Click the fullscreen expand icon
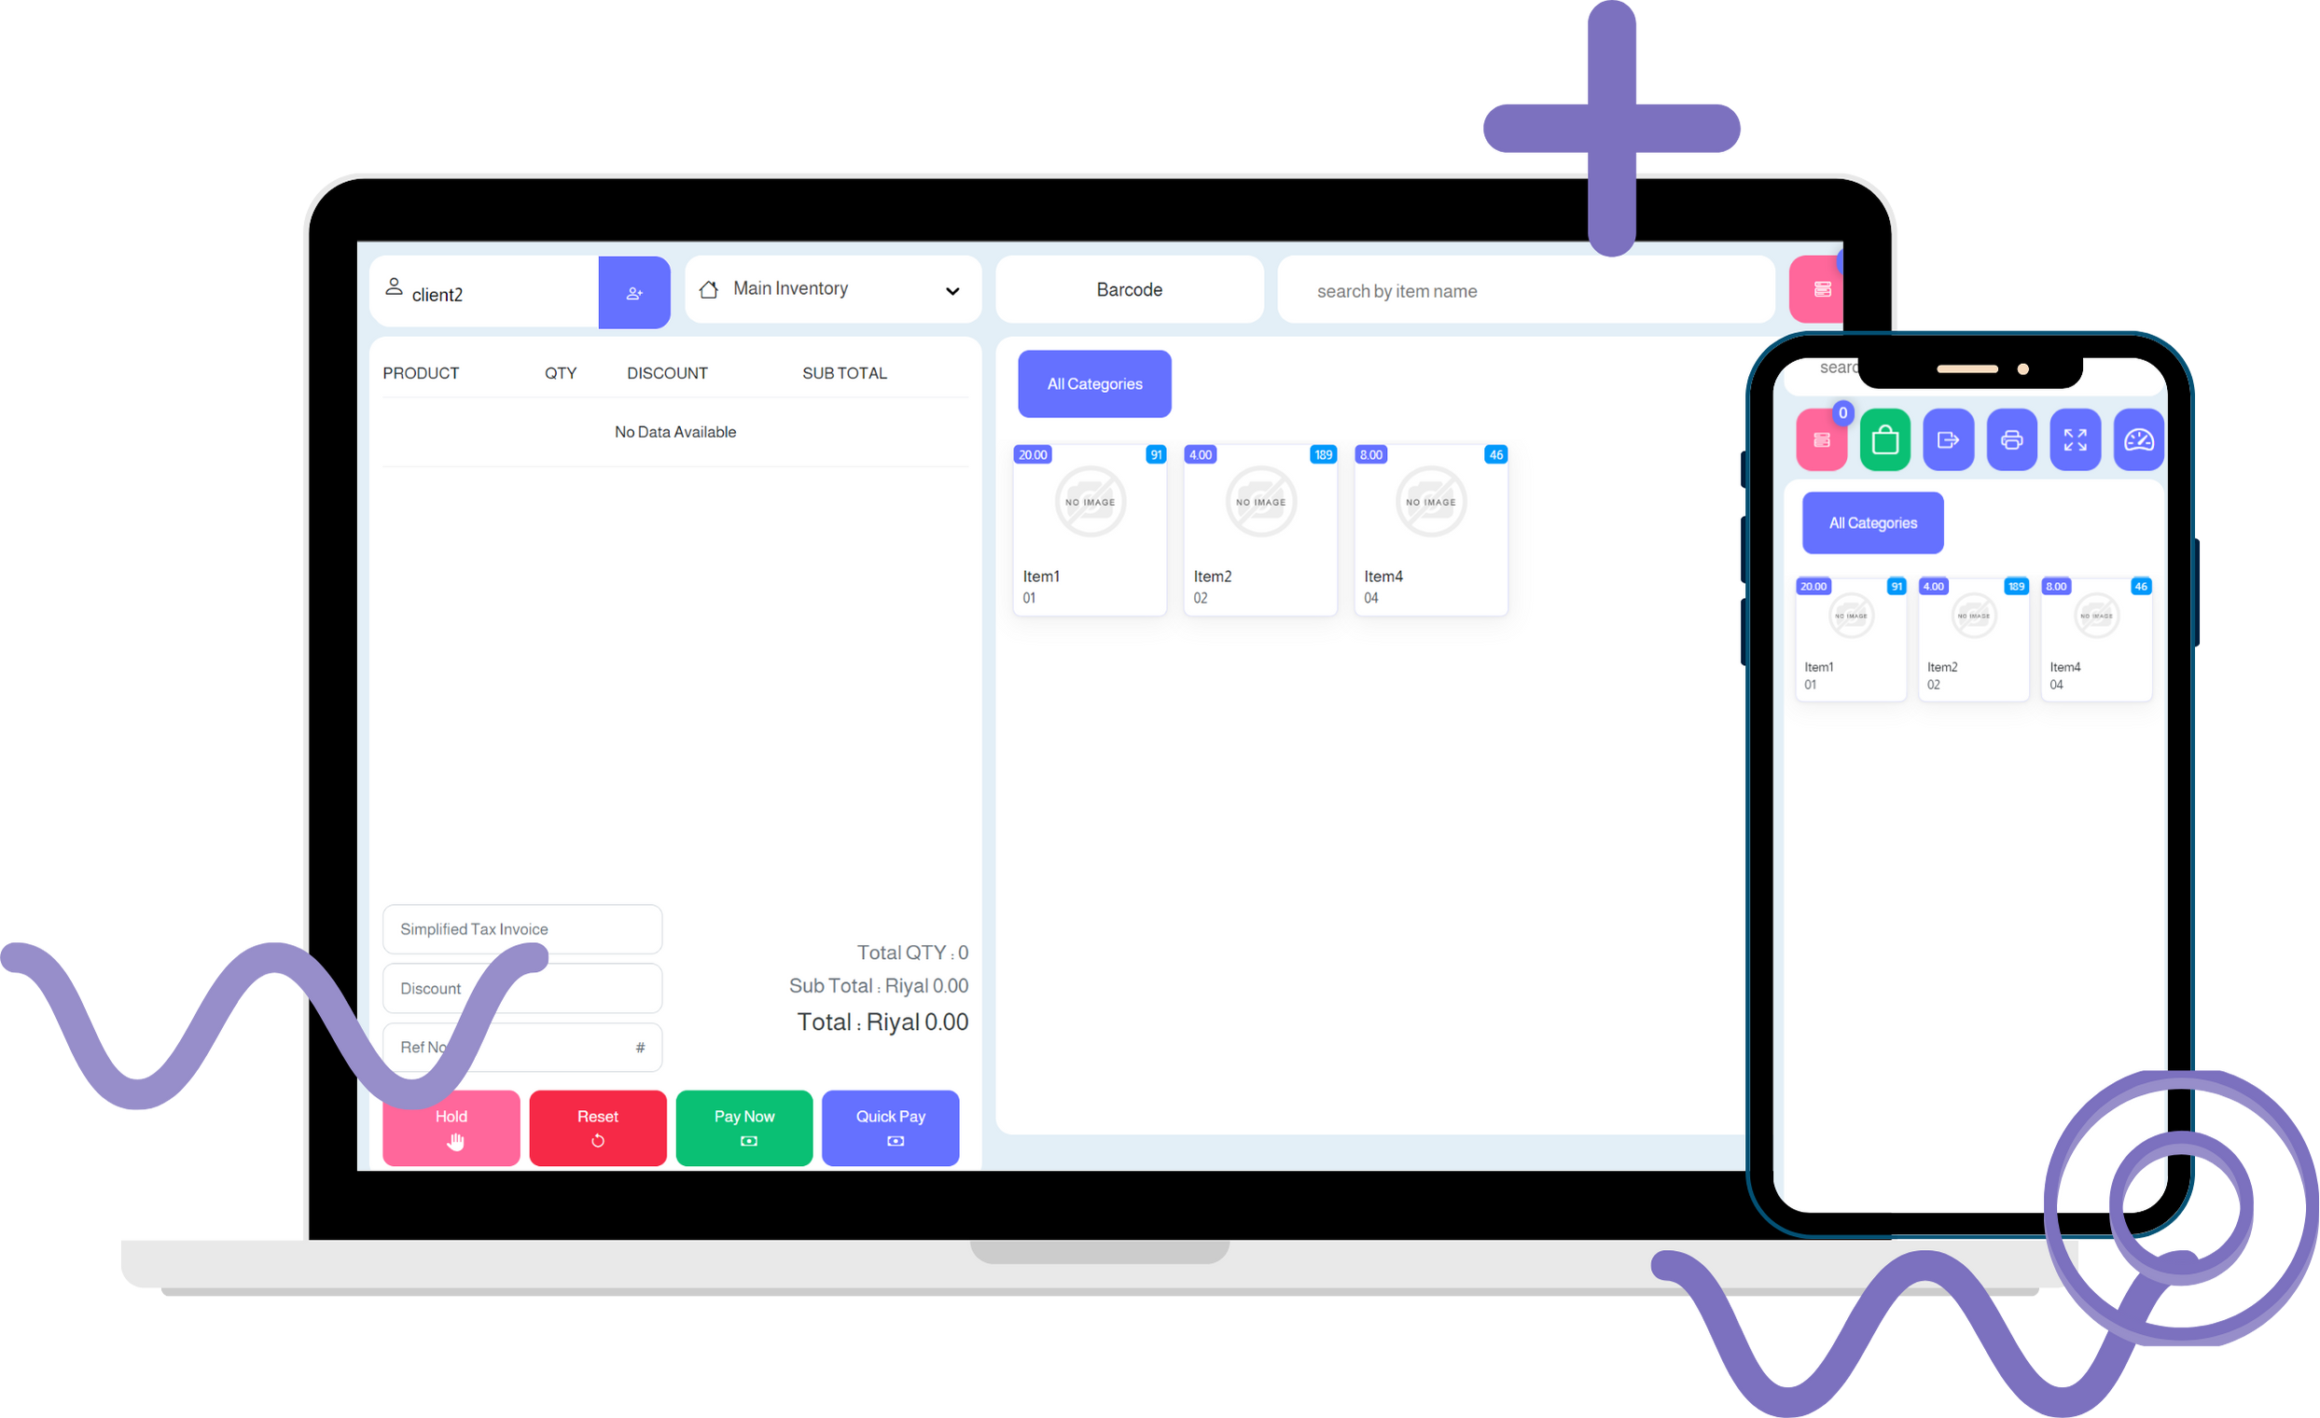The image size is (2320, 1418). (2075, 438)
